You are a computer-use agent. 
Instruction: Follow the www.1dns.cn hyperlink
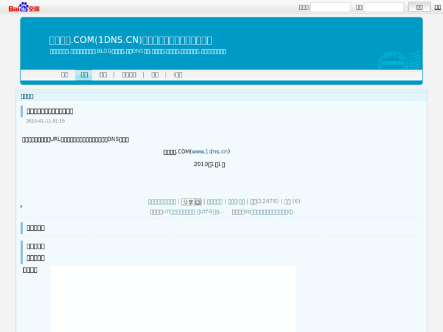pos(210,152)
